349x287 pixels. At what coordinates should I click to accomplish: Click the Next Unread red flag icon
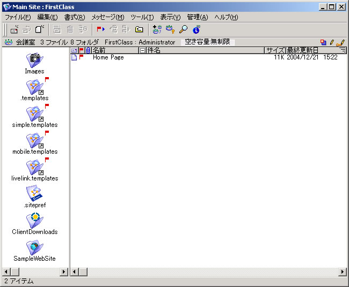tap(100, 29)
